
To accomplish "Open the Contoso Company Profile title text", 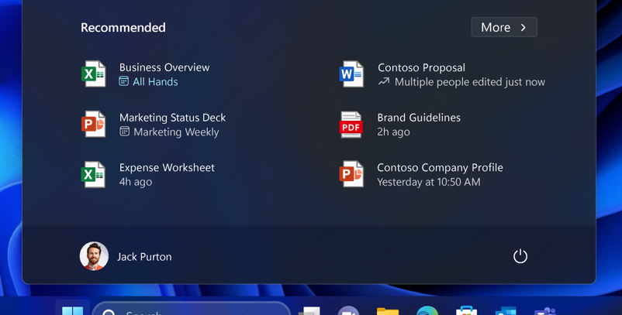I will [440, 167].
